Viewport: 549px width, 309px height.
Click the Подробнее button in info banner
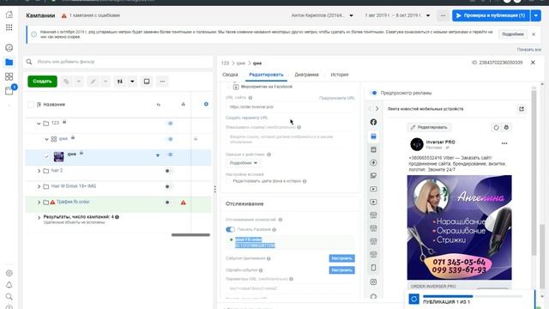(x=513, y=34)
